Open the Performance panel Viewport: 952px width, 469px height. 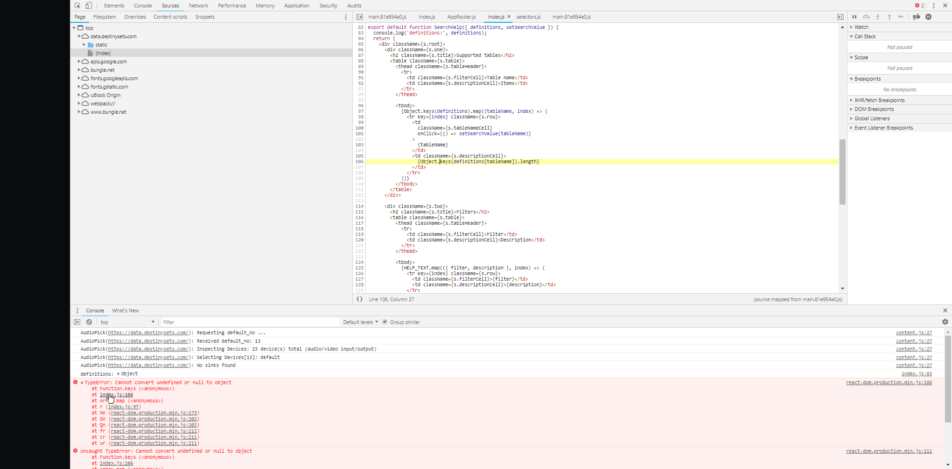point(232,6)
